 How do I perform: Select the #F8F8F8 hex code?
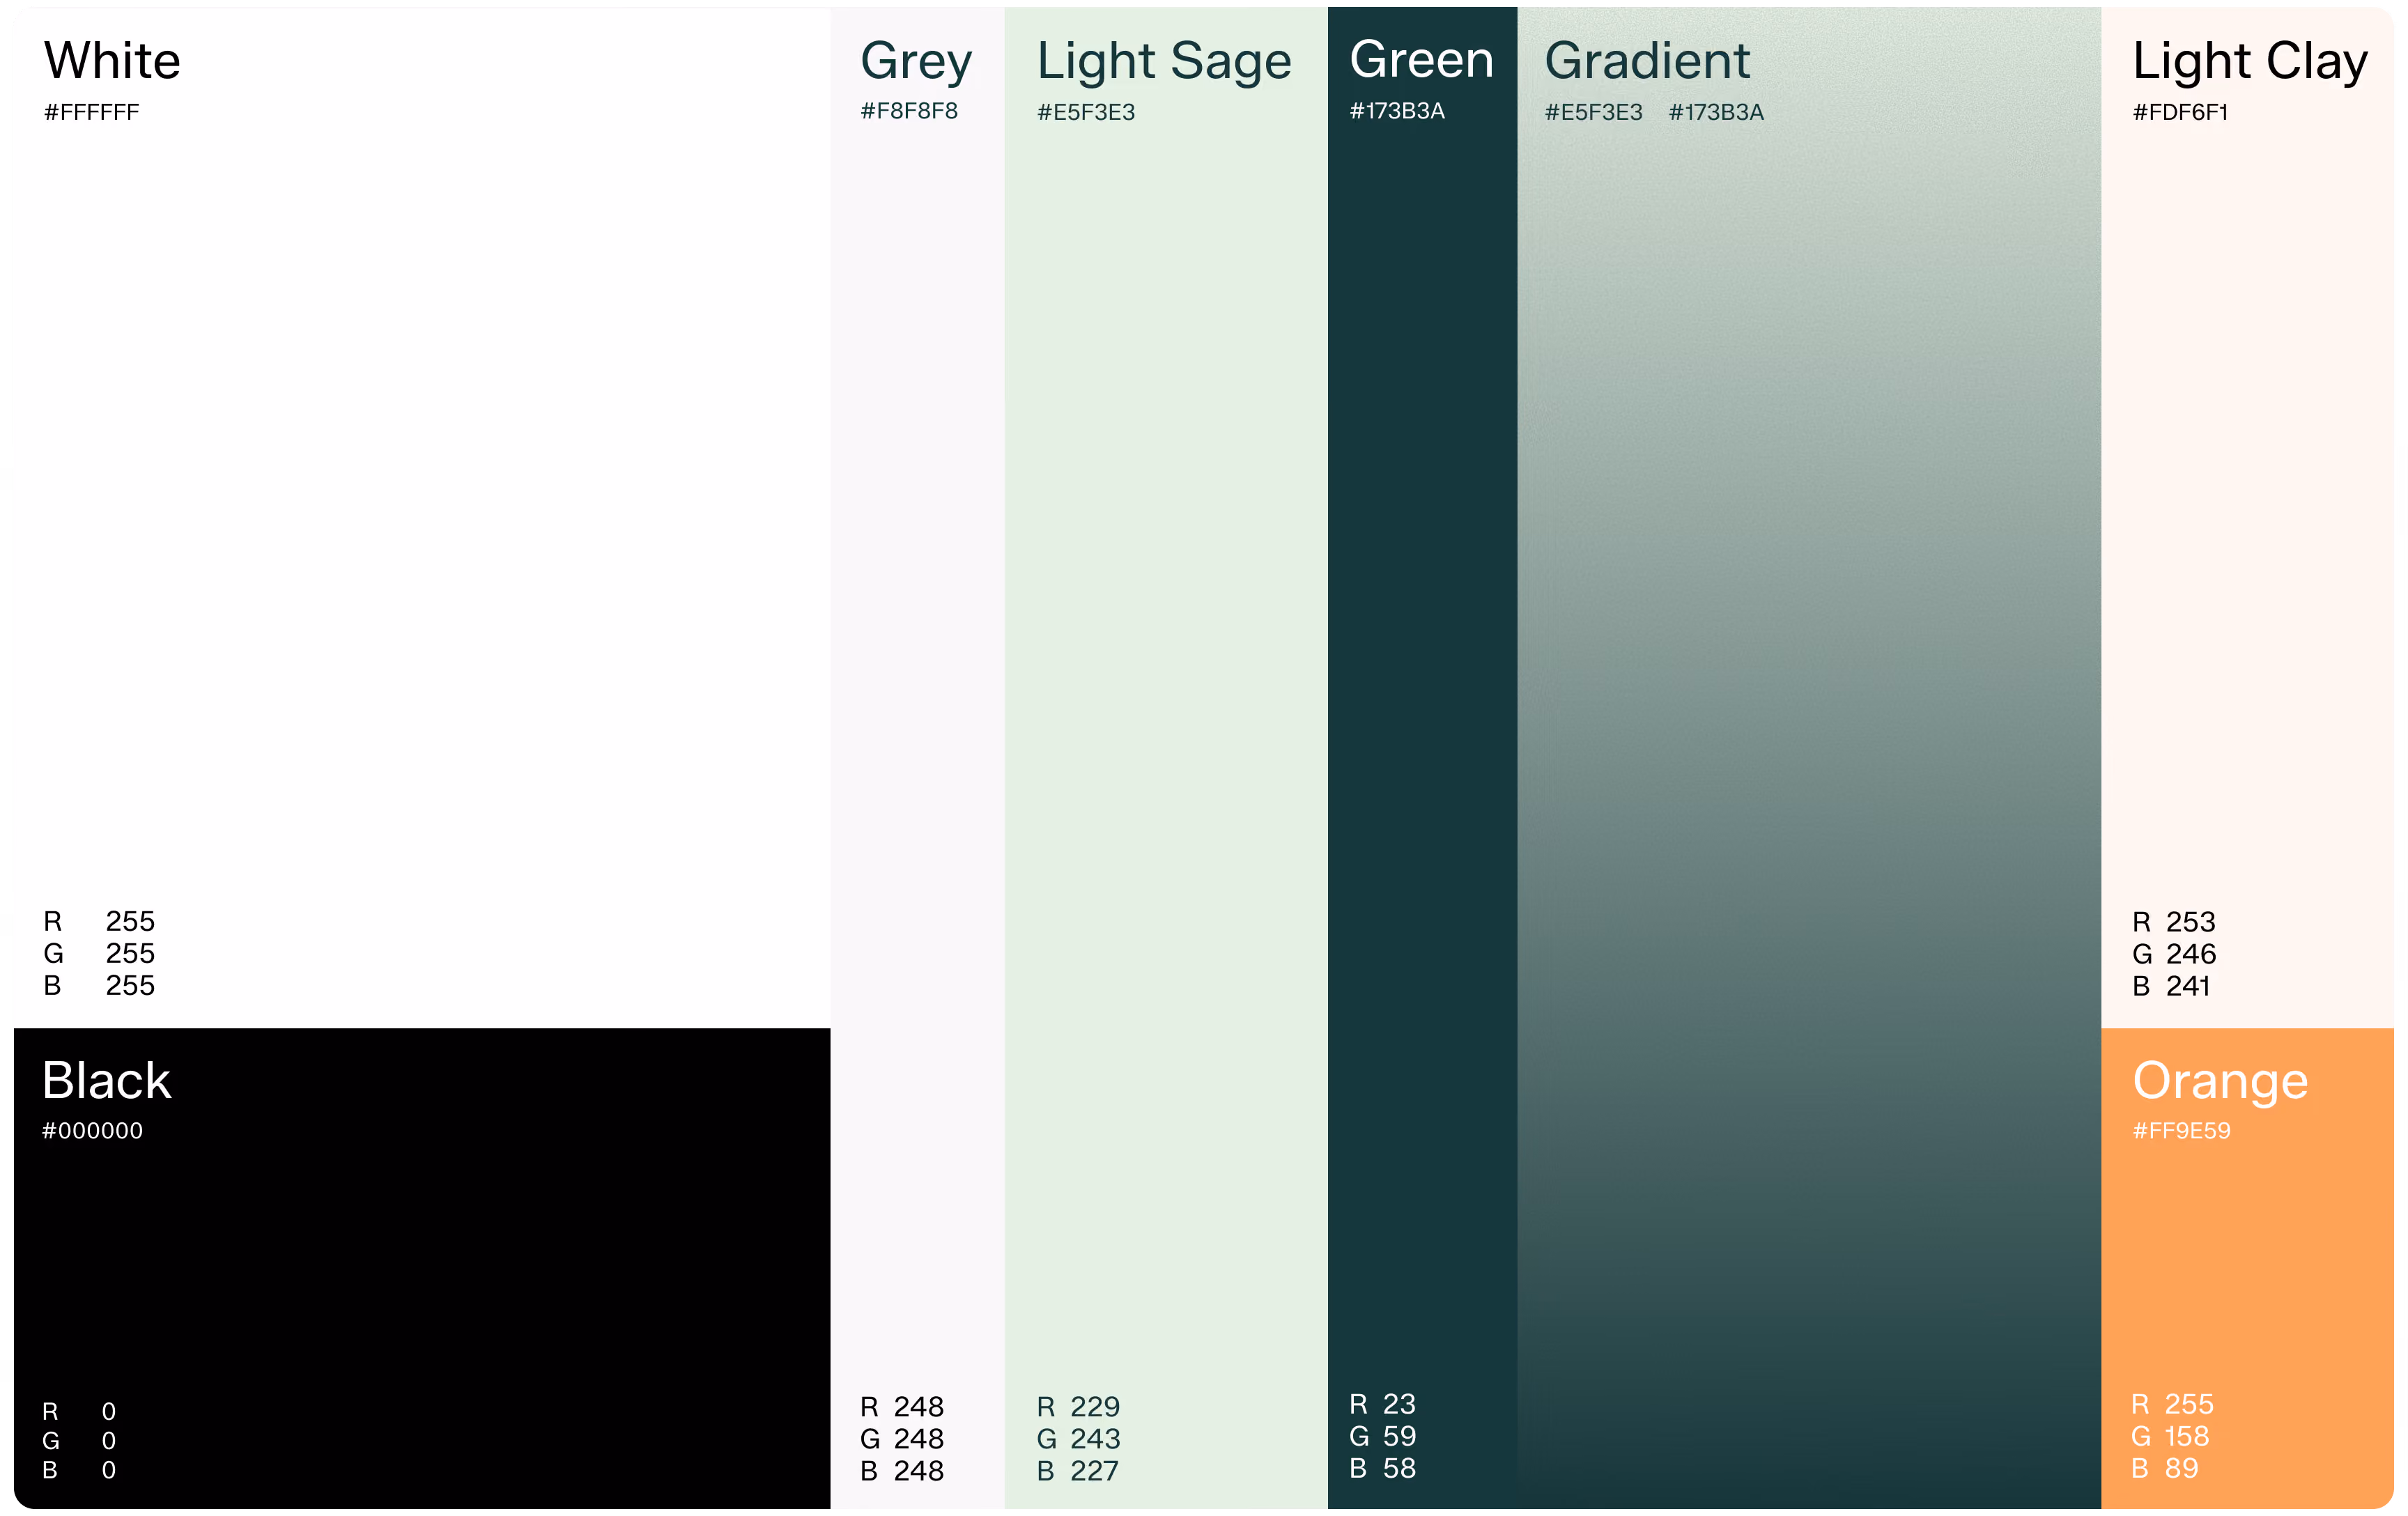tap(909, 111)
